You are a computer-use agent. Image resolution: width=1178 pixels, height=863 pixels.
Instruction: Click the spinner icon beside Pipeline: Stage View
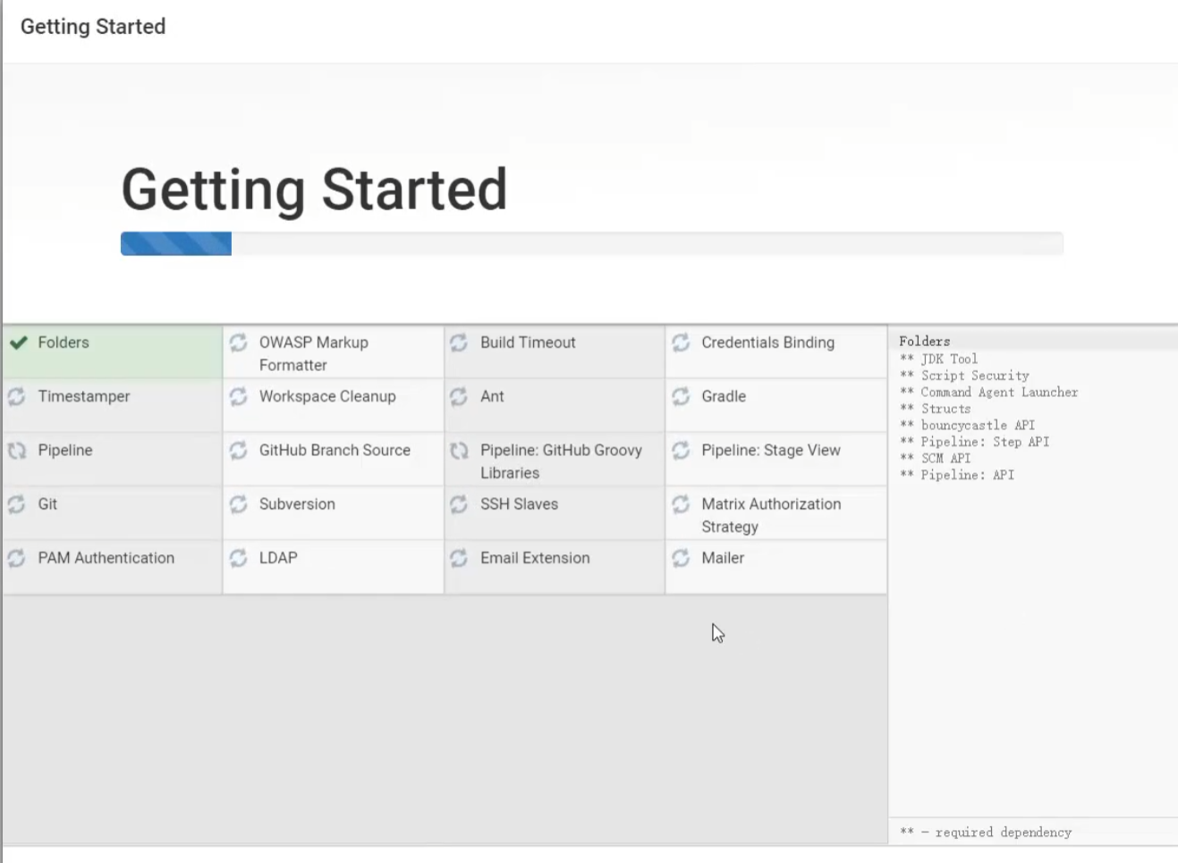tap(681, 451)
